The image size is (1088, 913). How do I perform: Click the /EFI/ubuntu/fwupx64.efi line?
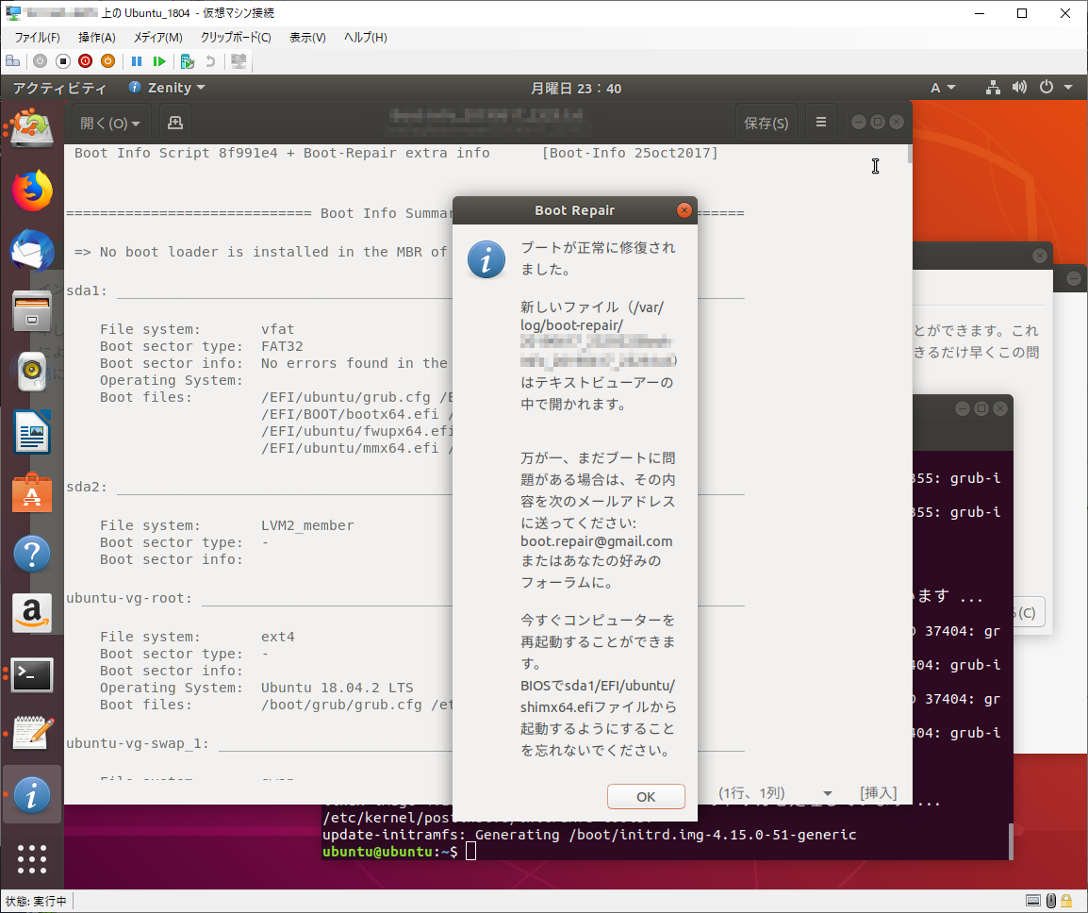coord(356,431)
